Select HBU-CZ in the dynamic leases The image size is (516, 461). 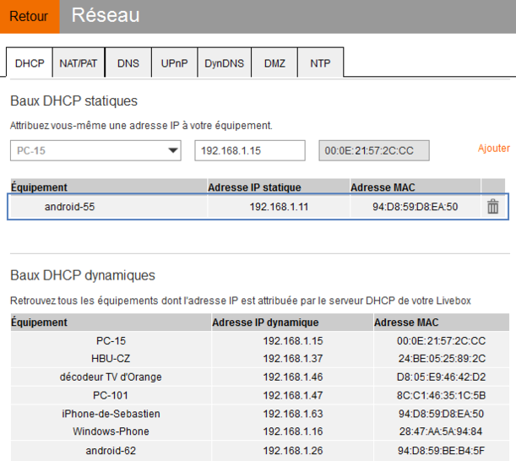[x=110, y=359]
